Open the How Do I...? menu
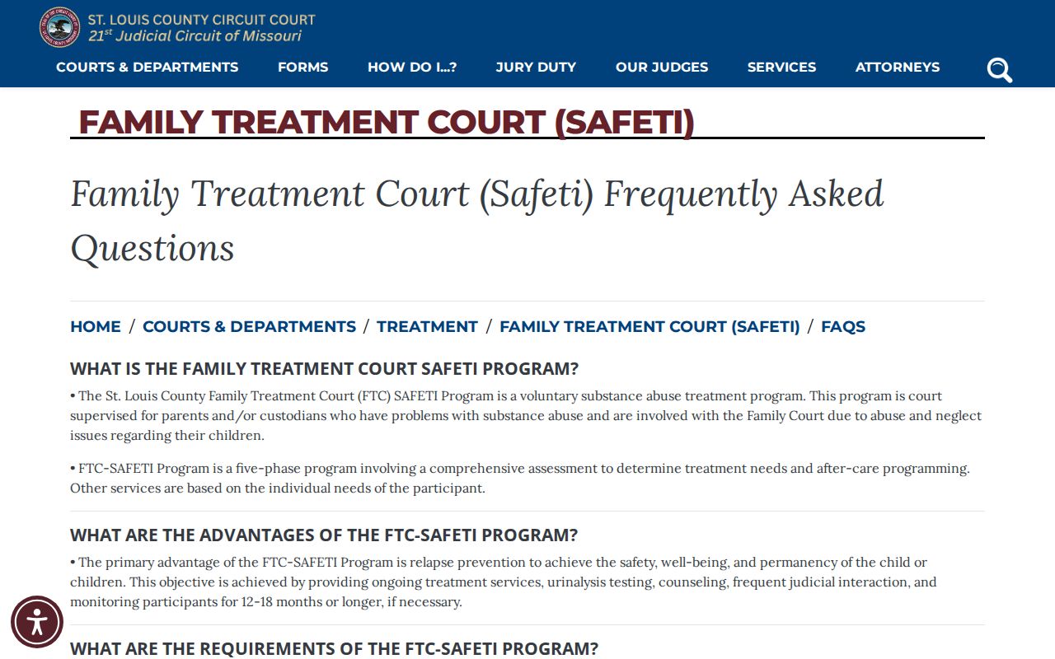 (412, 68)
